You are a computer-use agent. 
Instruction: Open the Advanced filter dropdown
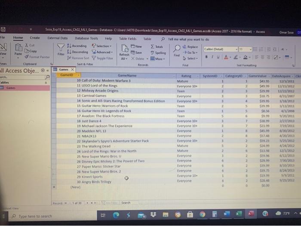[x=102, y=52]
